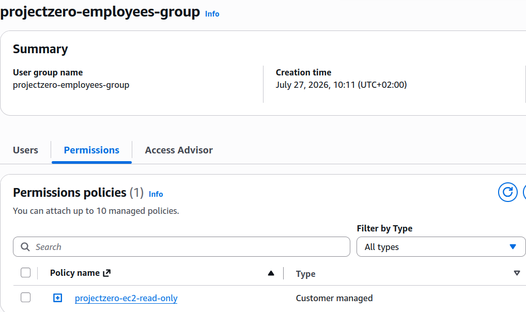Open the Access Advisor tab
The image size is (526, 312).
click(x=179, y=150)
